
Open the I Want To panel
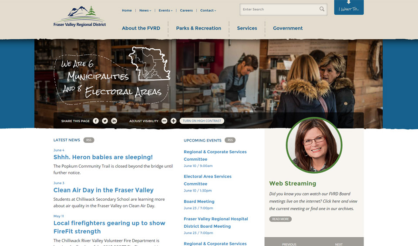click(x=349, y=7)
